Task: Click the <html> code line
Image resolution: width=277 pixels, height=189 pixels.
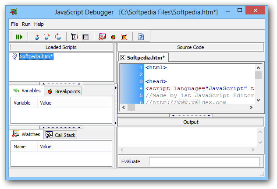Action: pyautogui.click(x=156, y=67)
